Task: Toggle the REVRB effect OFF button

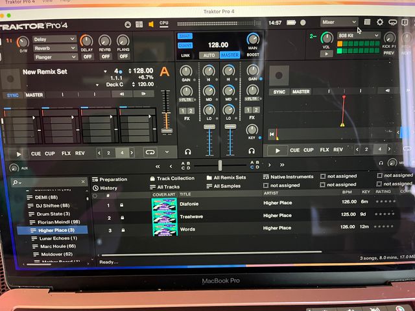Action: pos(105,56)
